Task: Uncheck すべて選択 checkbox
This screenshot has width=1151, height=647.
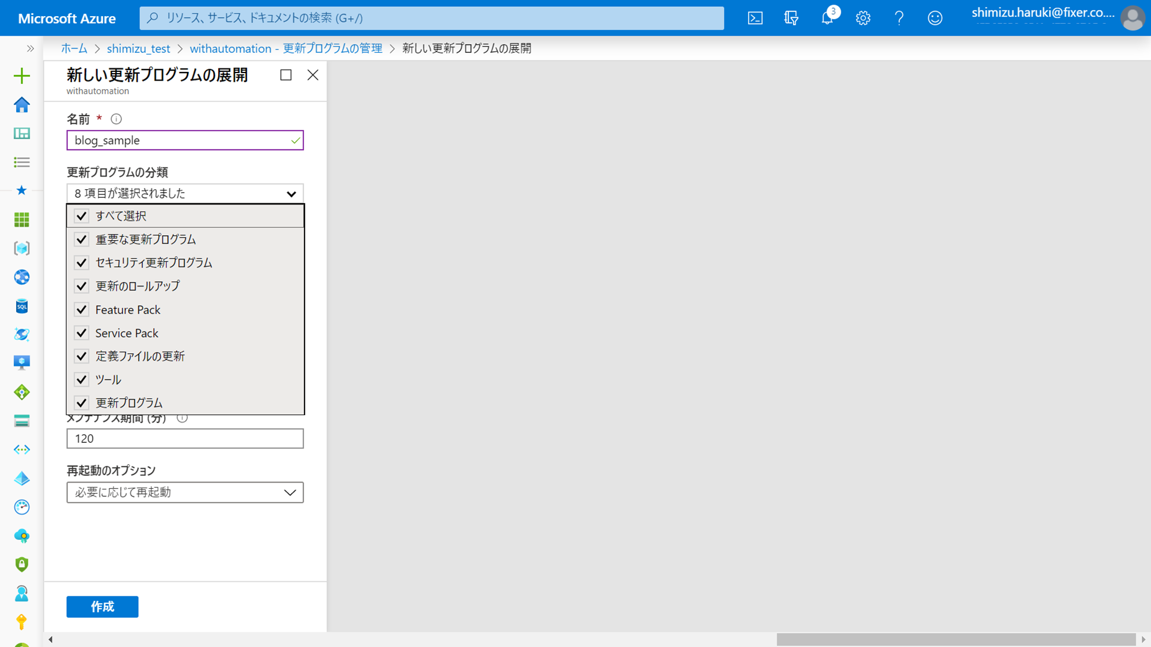Action: pyautogui.click(x=82, y=216)
